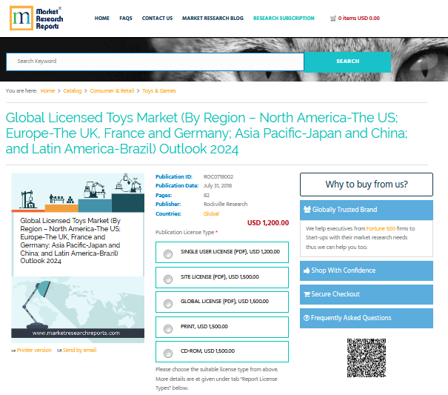Click the publication date July 31, 2018
The height and width of the screenshot is (395, 448).
pos(218,185)
